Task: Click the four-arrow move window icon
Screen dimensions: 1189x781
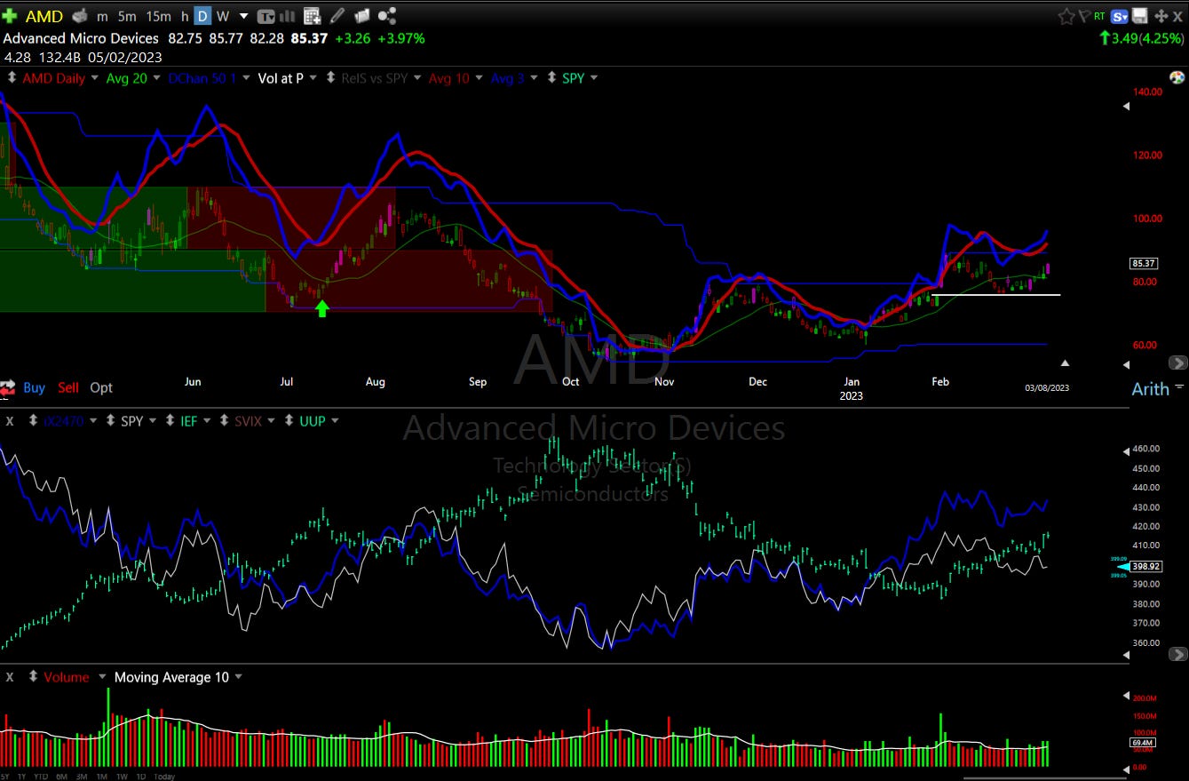Action: pyautogui.click(x=1160, y=16)
